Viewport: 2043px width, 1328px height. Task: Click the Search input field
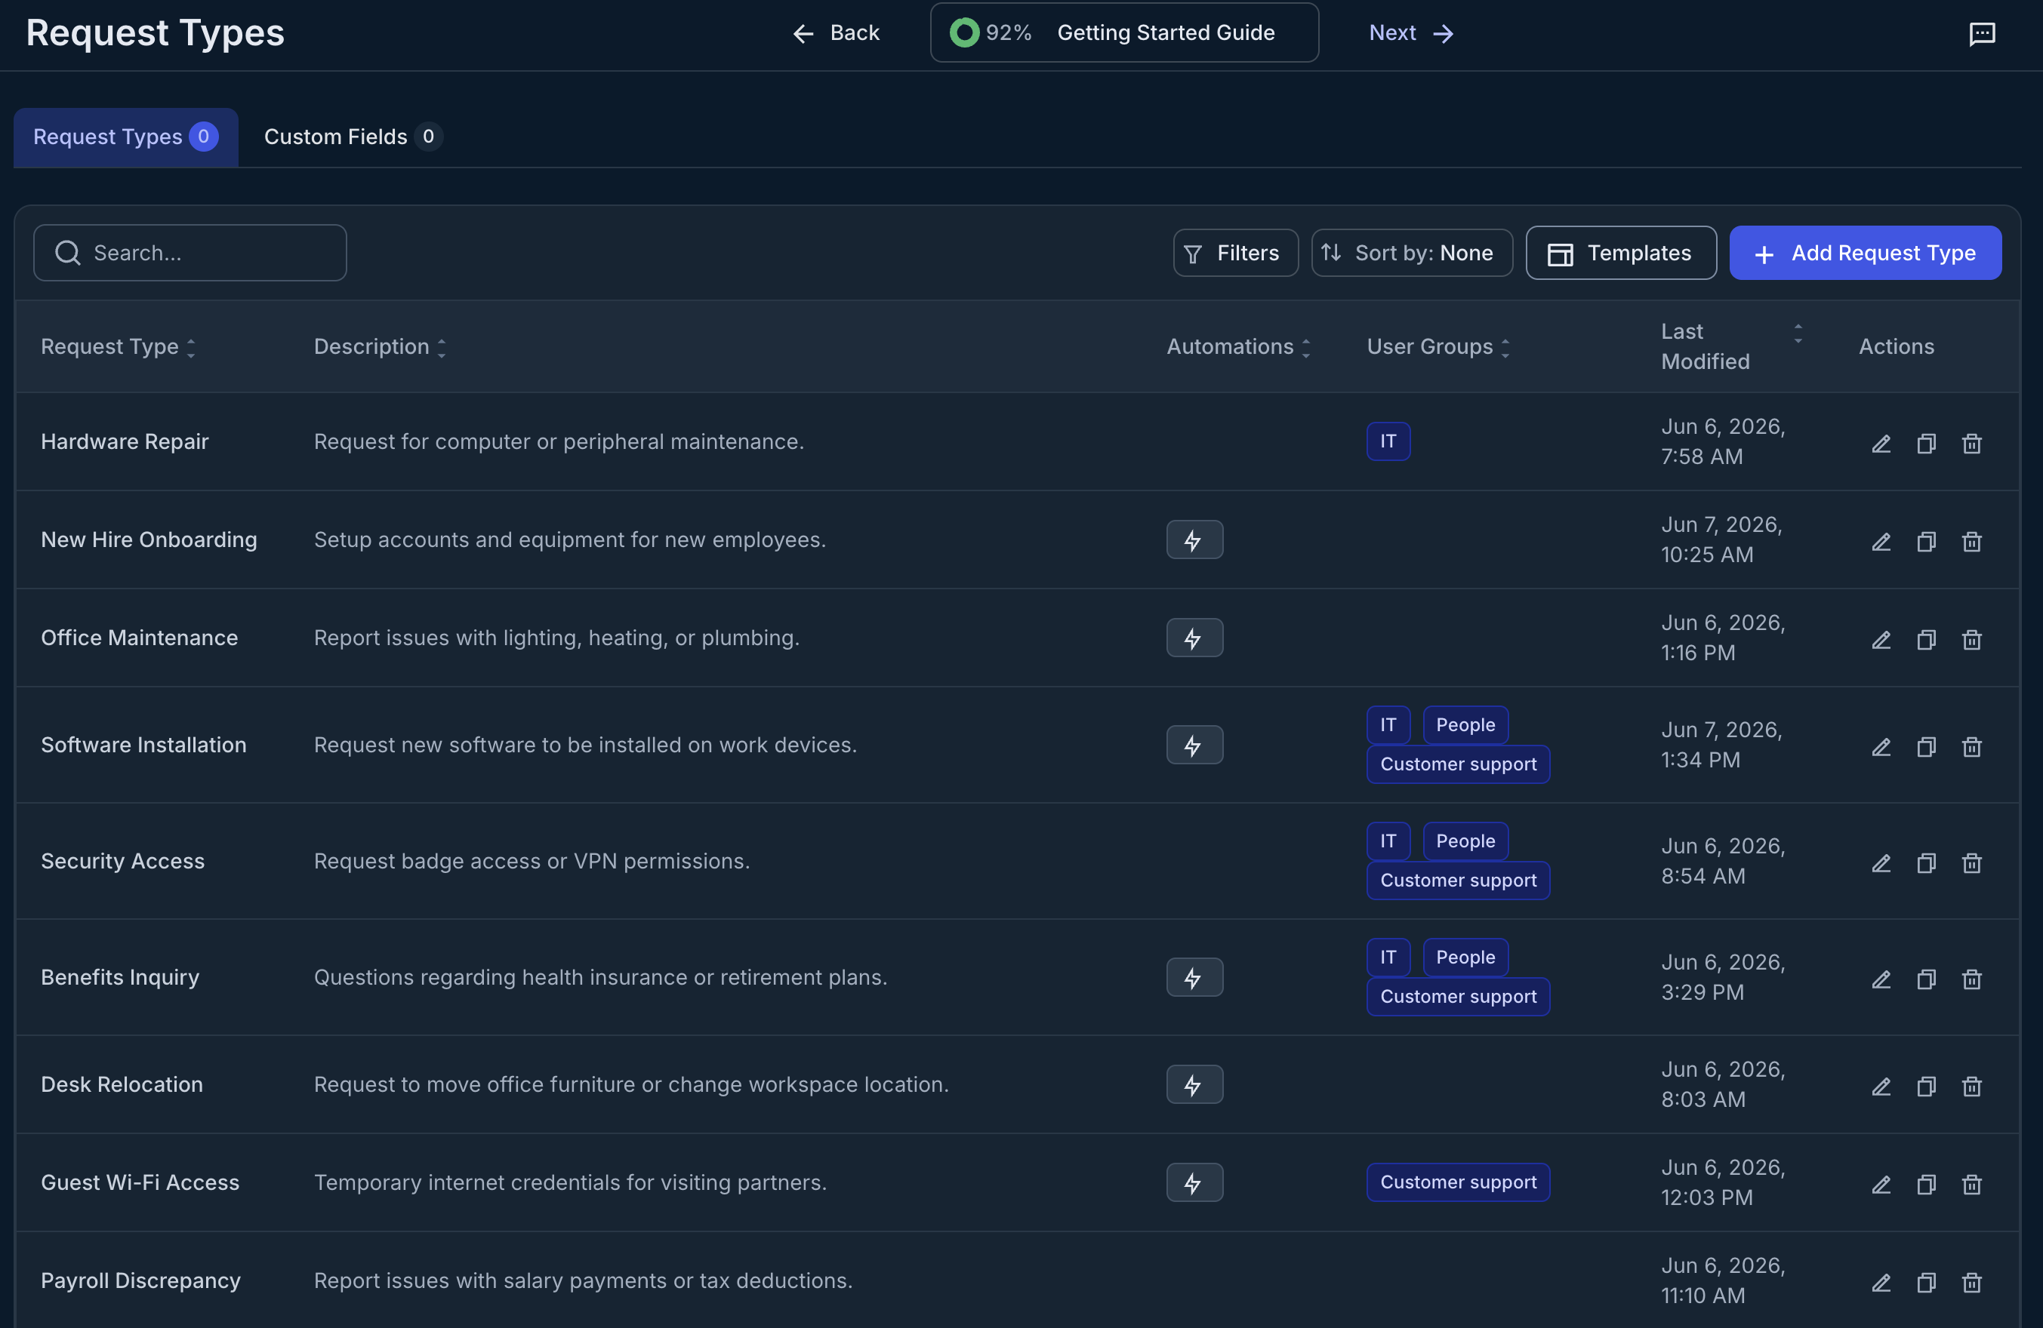190,252
